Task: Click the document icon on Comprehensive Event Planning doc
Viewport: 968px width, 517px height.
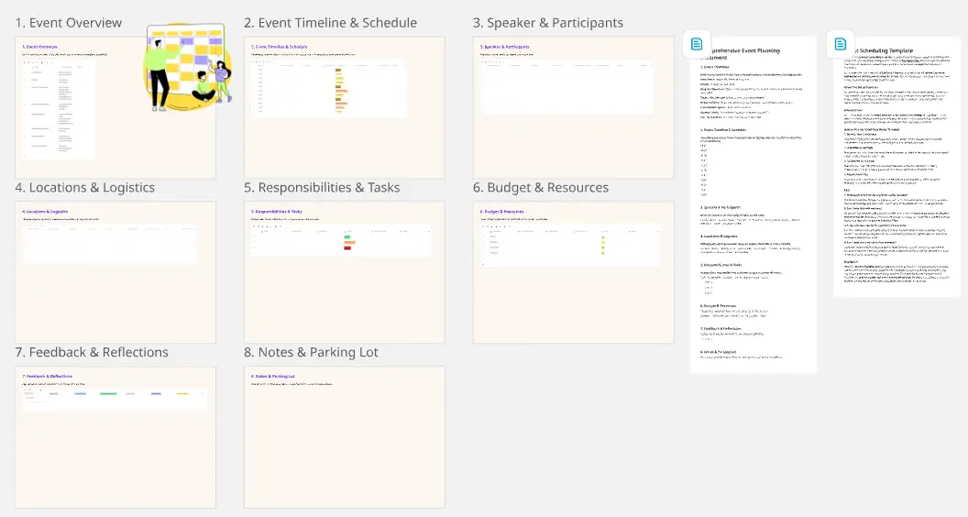Action: tap(697, 44)
